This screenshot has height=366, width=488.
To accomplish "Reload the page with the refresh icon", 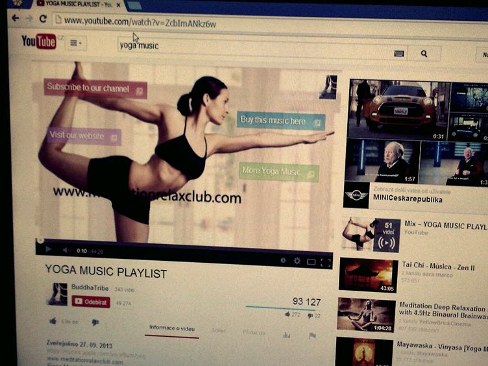I will 43,19.
